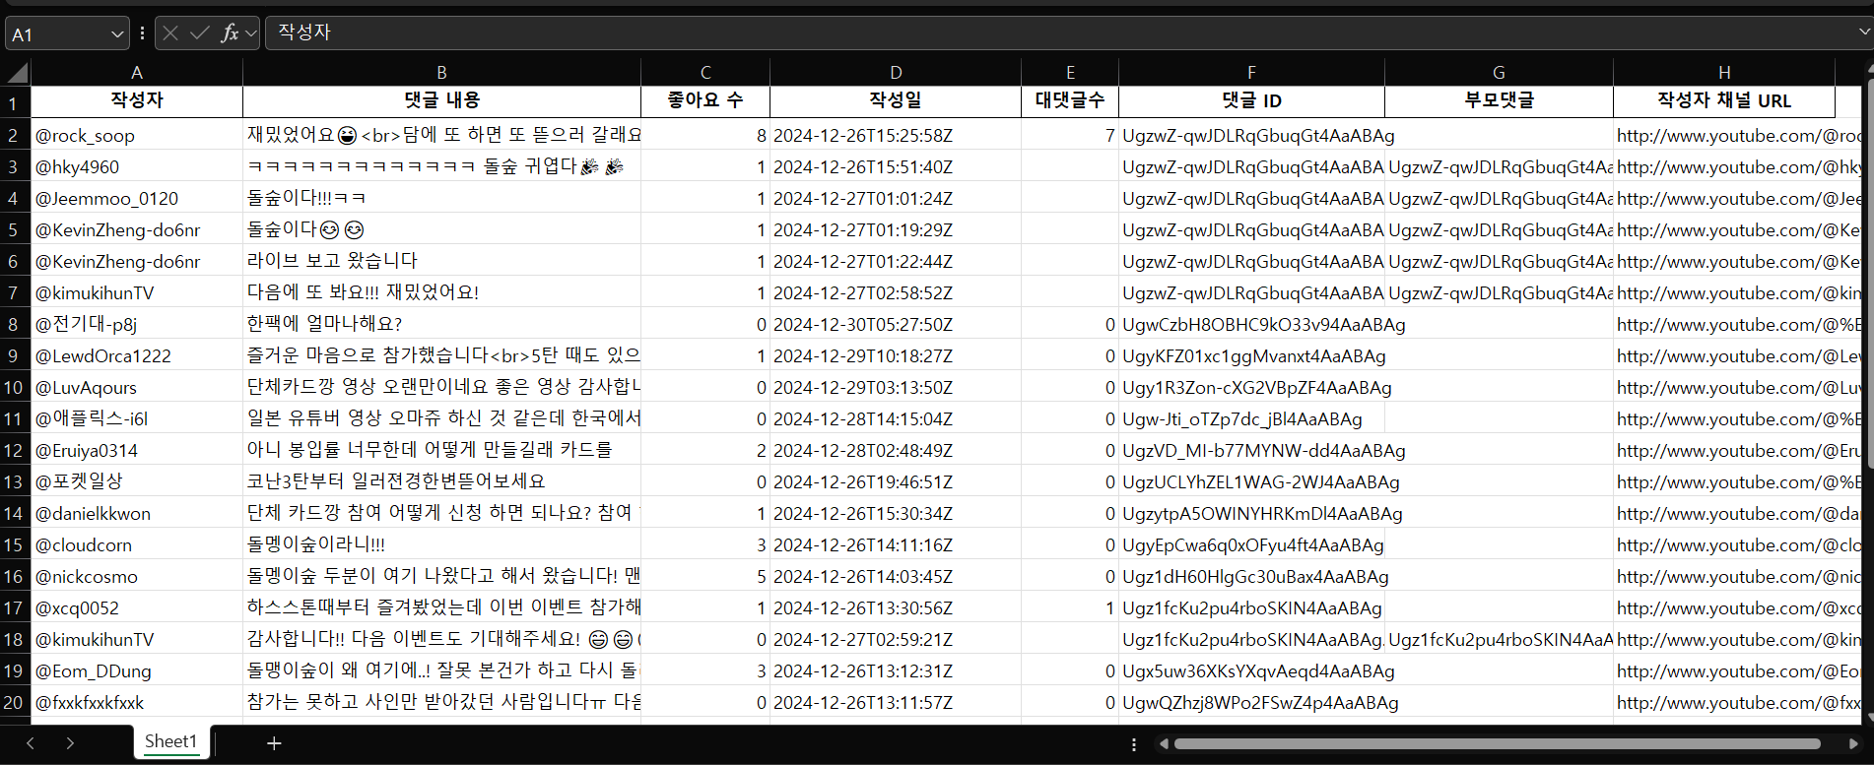
Task: Go to previous sheet using left arrow
Action: coord(31,743)
